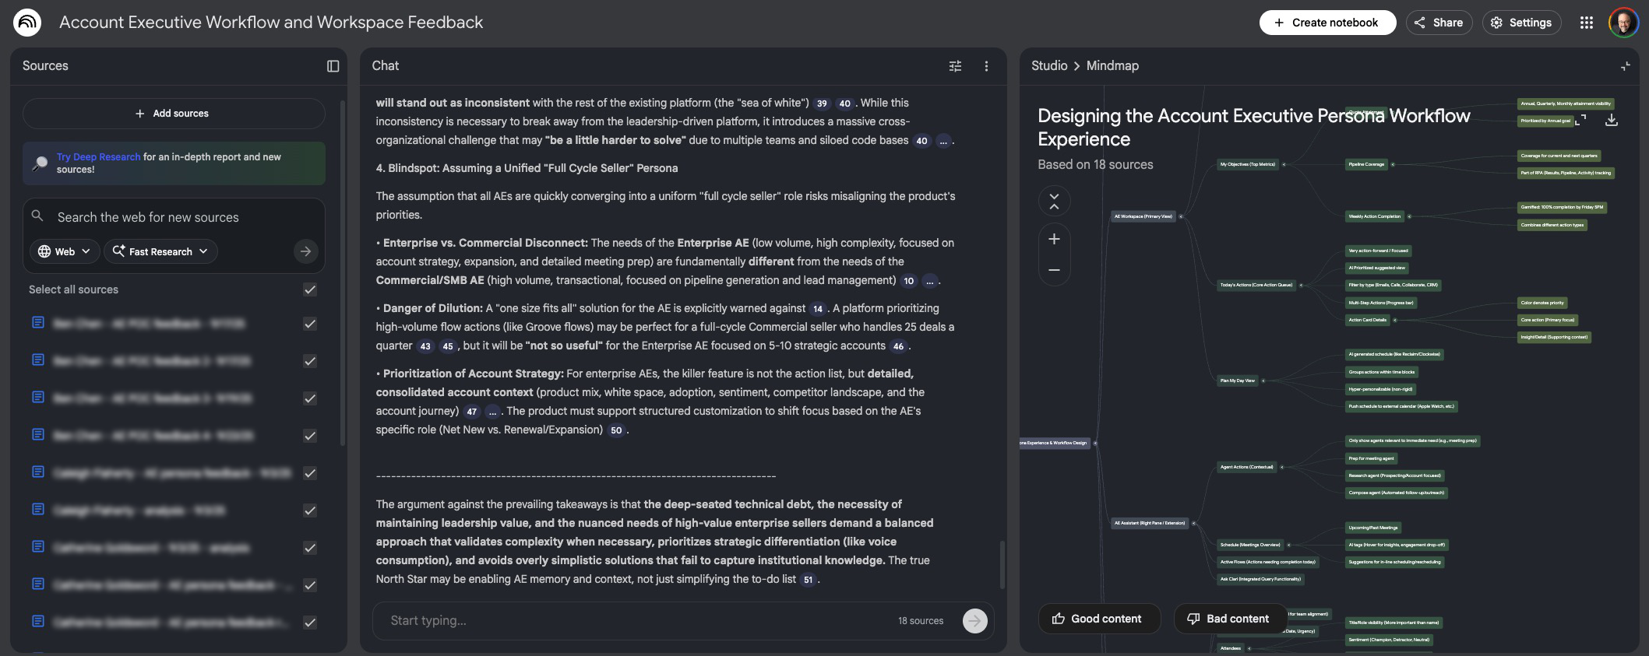Click citation number 39 in chat
Screen dimensions: 1649x656
[x=822, y=103]
